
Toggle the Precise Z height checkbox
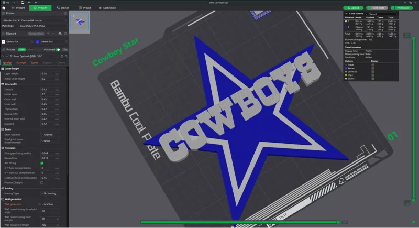click(42, 183)
